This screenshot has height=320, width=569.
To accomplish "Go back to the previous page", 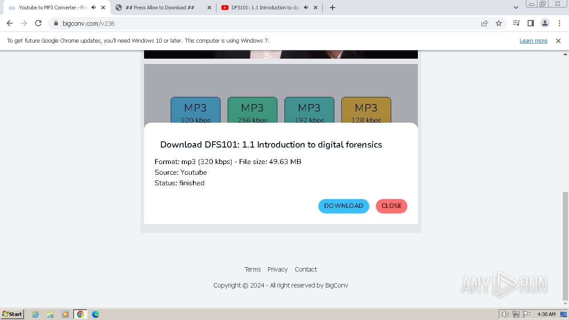I will click(x=10, y=23).
